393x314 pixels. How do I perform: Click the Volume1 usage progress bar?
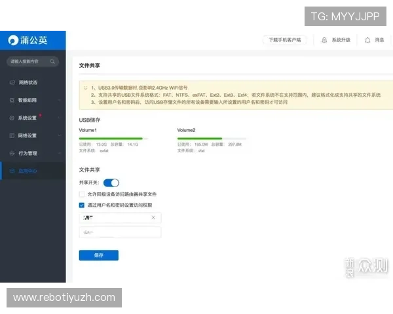(x=113, y=139)
